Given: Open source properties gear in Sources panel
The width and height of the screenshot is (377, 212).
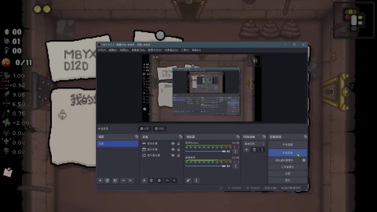Looking at the screenshot, I should tap(159, 180).
